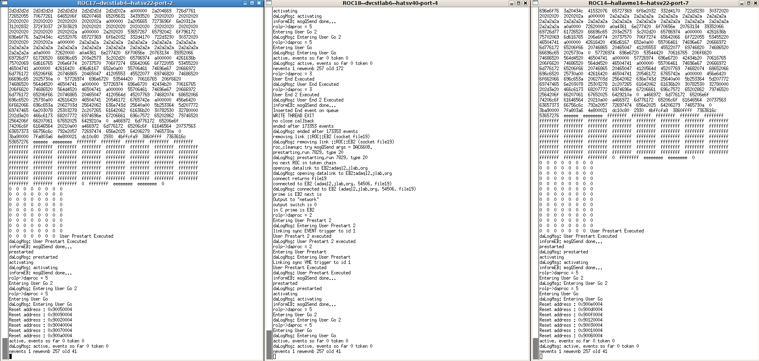Screen dimensions: 759x361
Task: Click 'Reset address : 0x90010004' in ROC14
Action: (x=571, y=330)
